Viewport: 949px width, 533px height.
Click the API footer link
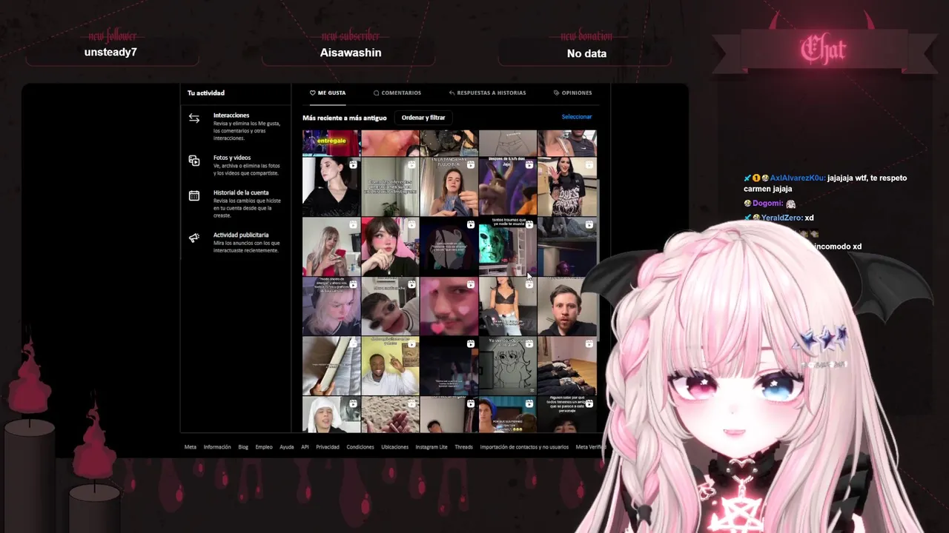(305, 447)
